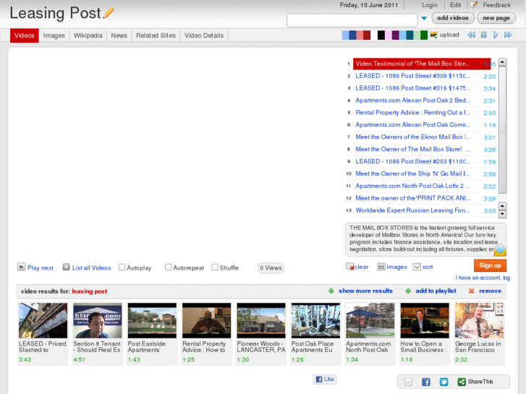
Task: Enable the Autoplay checkbox
Action: pyautogui.click(x=122, y=267)
